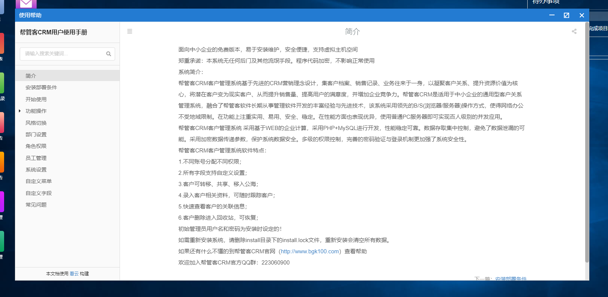Follow the http://www.bgk100.com link
Viewport: 608px width, 297px height.
(310, 251)
